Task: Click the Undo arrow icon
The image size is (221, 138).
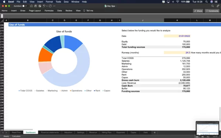Action: tap(44, 6)
